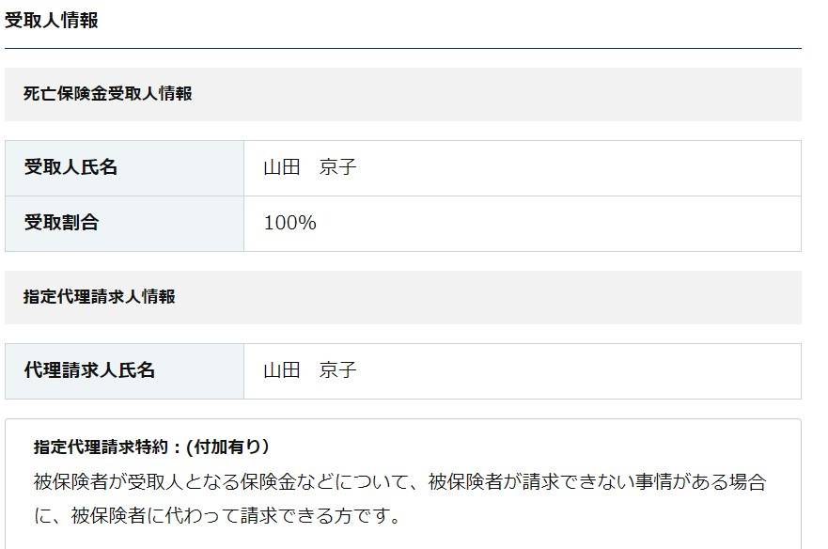Select 京子 given name in 代理請求人氏名 row
The height and width of the screenshot is (549, 828).
(x=338, y=369)
